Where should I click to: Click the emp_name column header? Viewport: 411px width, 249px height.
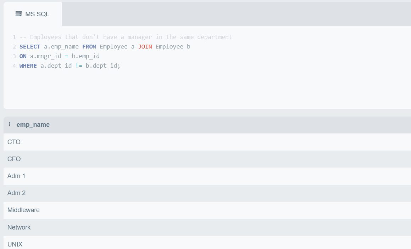(x=33, y=125)
